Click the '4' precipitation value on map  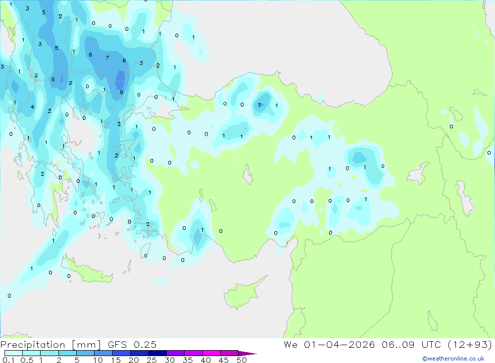(32, 107)
